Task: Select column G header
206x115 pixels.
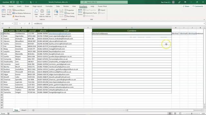Action: pos(132,28)
